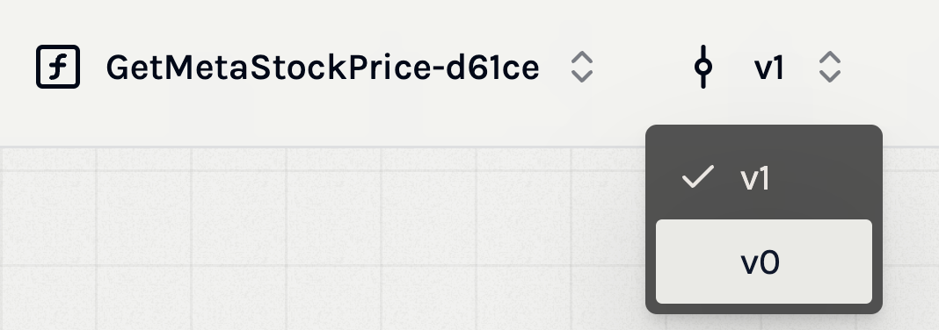Click the up-down chevron icon beside v1
The height and width of the screenshot is (330, 939).
[x=829, y=67]
